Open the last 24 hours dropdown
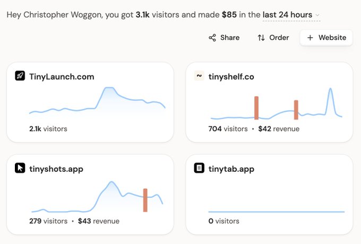361x244 pixels. tap(291, 15)
